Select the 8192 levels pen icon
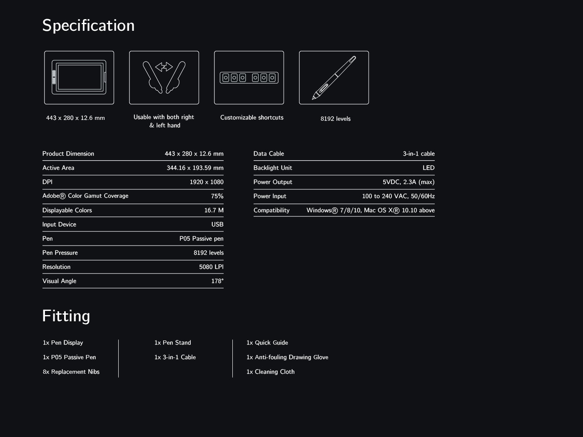Screen dimensions: 583x437 (x=334, y=77)
